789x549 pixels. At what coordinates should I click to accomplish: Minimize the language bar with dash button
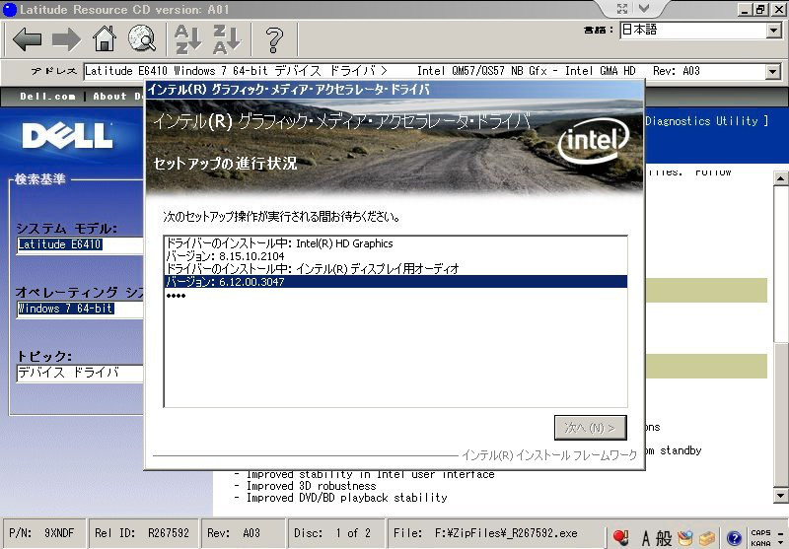[781, 533]
